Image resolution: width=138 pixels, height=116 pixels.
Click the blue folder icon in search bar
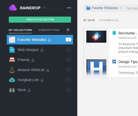[x=88, y=8]
